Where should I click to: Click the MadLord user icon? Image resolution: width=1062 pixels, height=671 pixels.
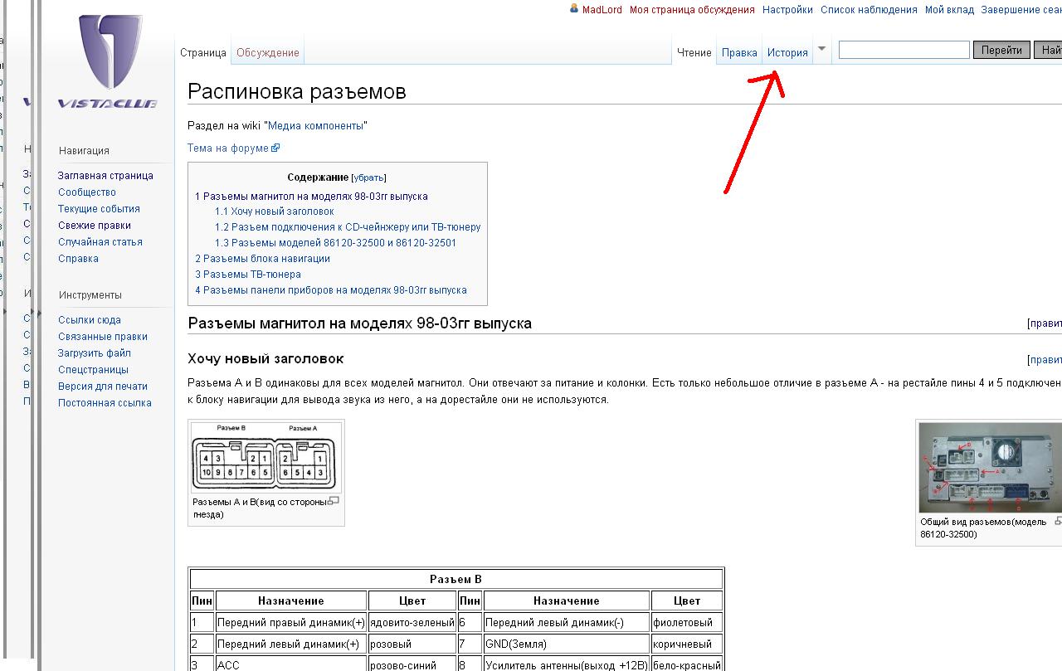(574, 9)
